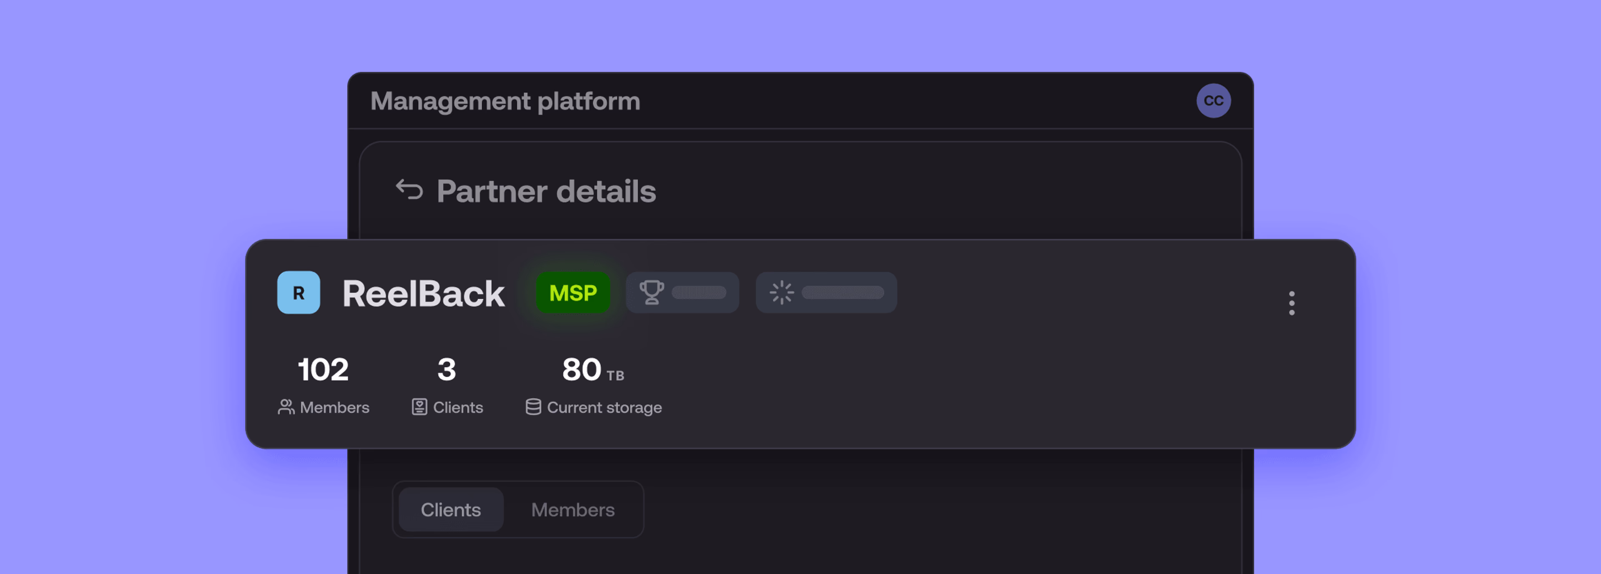Click the trophy badge chip
This screenshot has height=574, width=1601.
(x=682, y=293)
